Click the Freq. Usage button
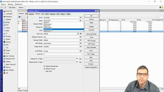The height and width of the screenshot is (92, 164). coord(91,54)
